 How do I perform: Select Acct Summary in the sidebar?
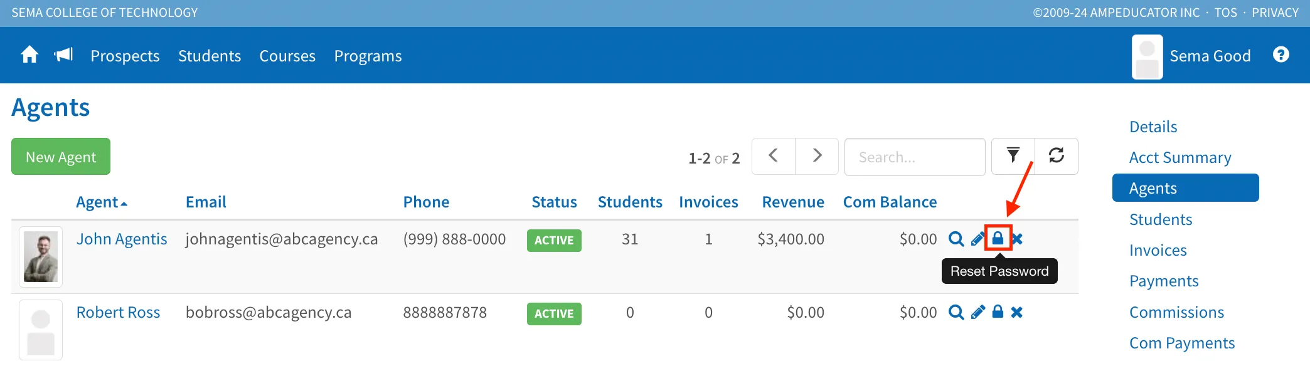coord(1180,157)
